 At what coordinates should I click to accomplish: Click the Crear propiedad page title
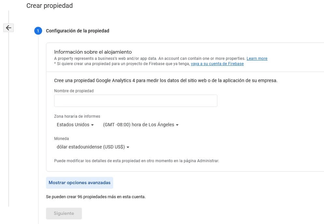point(50,6)
